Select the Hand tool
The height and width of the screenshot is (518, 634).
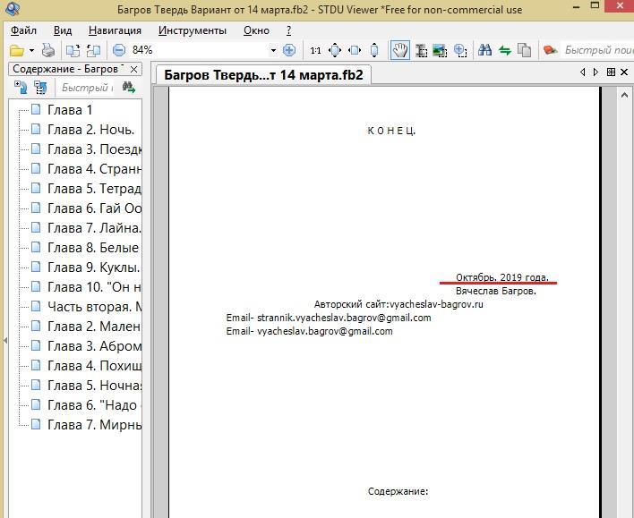(x=399, y=51)
